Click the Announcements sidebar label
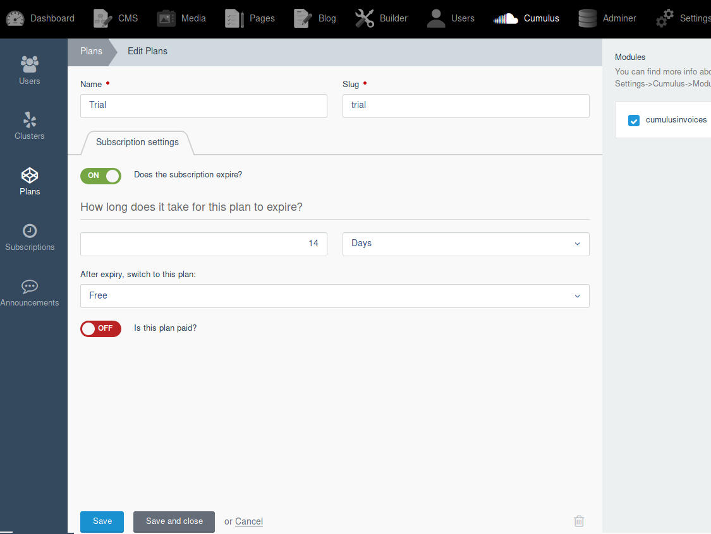The height and width of the screenshot is (534, 711). click(x=30, y=302)
